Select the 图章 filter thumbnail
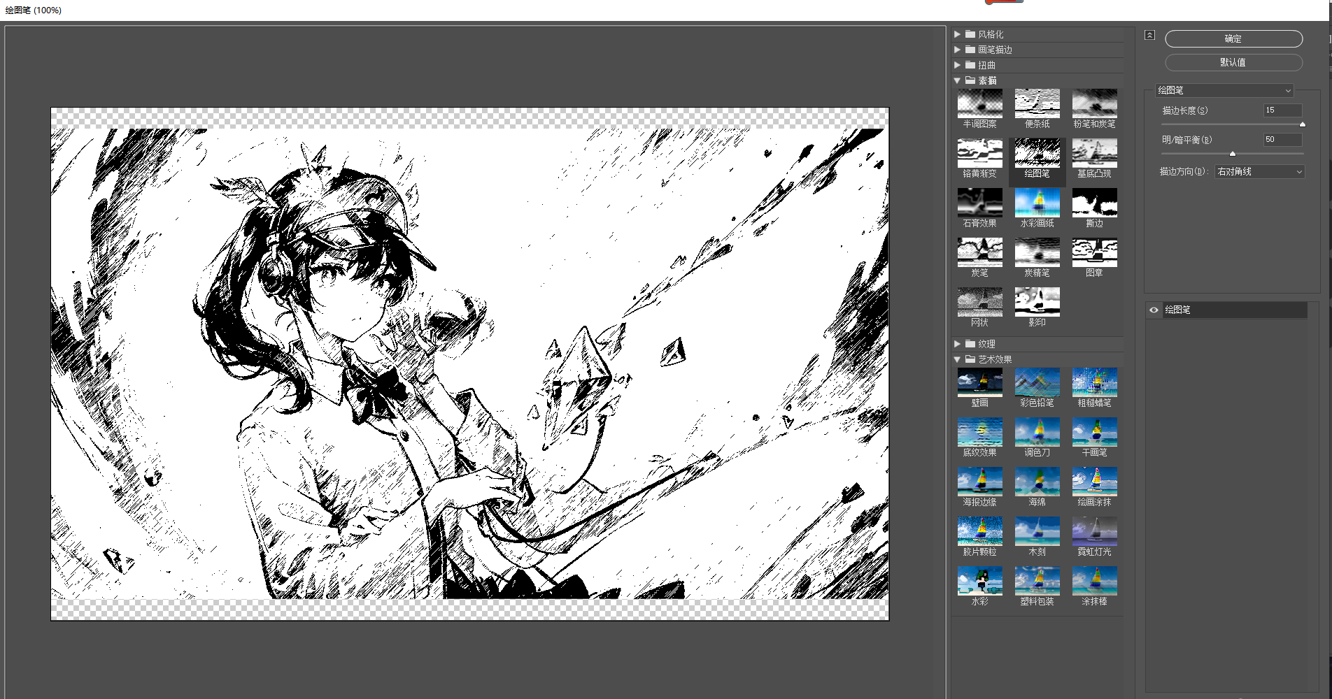Image resolution: width=1332 pixels, height=699 pixels. tap(1094, 252)
